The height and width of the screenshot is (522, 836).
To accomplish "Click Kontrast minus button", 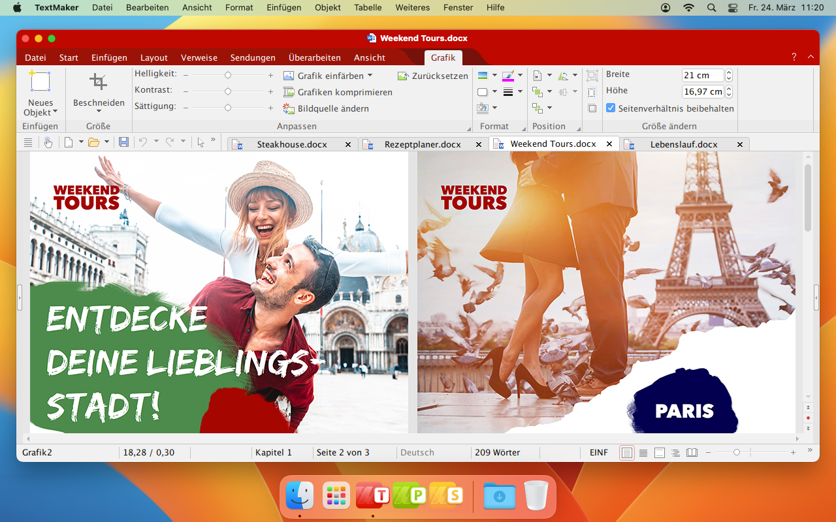I will pyautogui.click(x=186, y=91).
